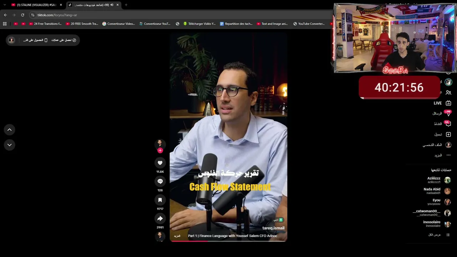Click the upload plus-square icon in sidebar

[448, 135]
